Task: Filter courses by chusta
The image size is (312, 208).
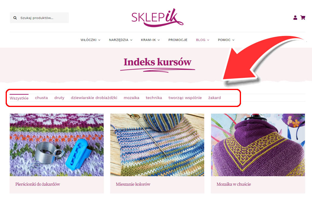Action: (x=41, y=98)
